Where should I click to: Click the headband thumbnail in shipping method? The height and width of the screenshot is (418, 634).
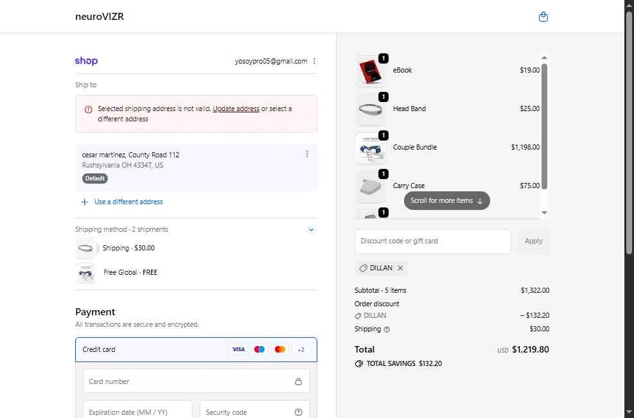coord(85,248)
